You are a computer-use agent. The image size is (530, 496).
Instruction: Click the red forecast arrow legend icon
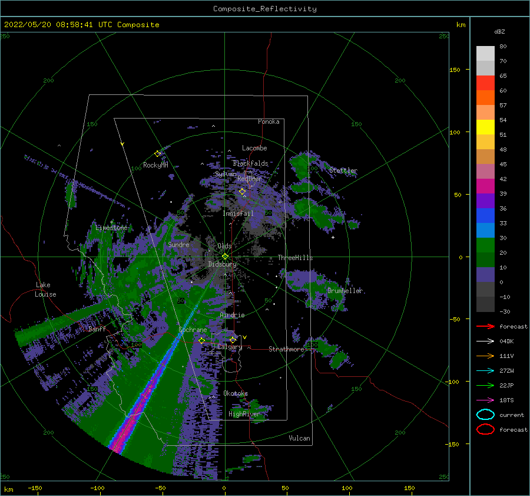click(x=485, y=326)
